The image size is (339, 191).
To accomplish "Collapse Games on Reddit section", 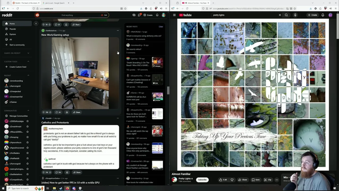I will (28, 53).
